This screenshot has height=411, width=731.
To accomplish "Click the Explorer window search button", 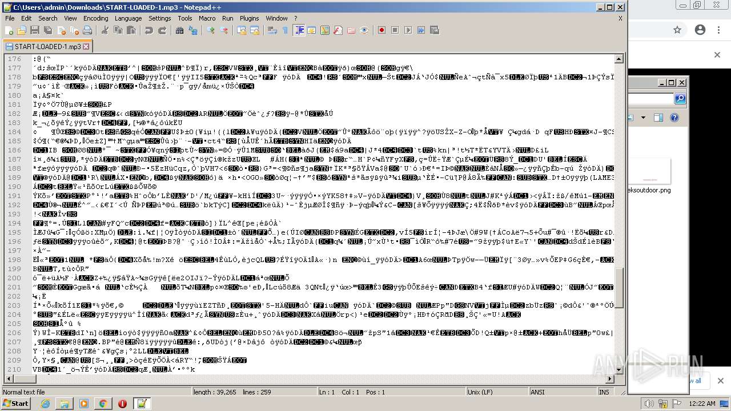I will click(x=680, y=99).
